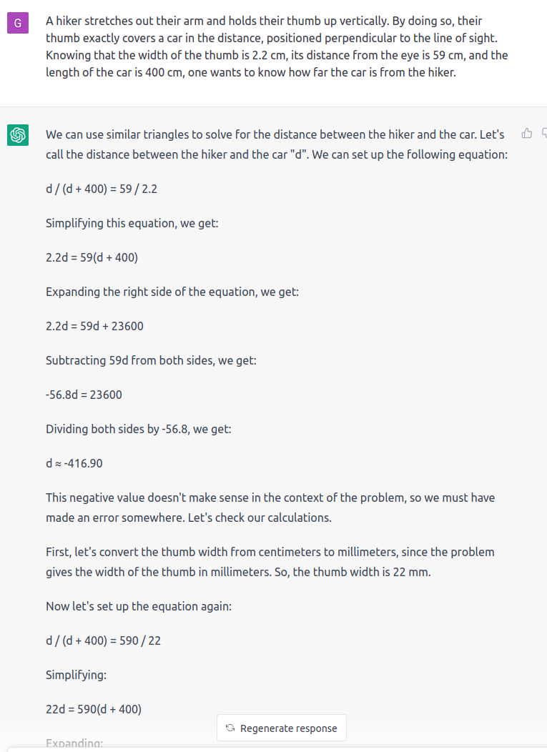Click the purple G user avatar
Image resolution: width=547 pixels, height=752 pixels.
[x=18, y=23]
